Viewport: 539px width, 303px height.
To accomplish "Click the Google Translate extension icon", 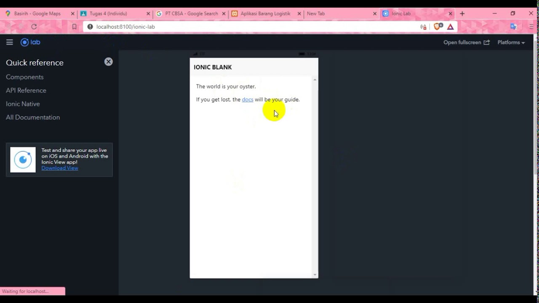I will click(513, 27).
